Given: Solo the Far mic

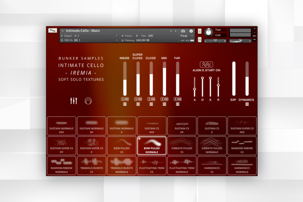Looking at the screenshot, I should coord(176,99).
